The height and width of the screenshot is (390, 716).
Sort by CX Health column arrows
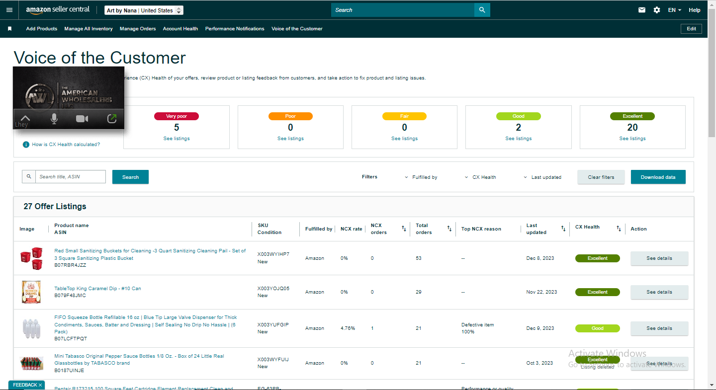click(x=619, y=229)
